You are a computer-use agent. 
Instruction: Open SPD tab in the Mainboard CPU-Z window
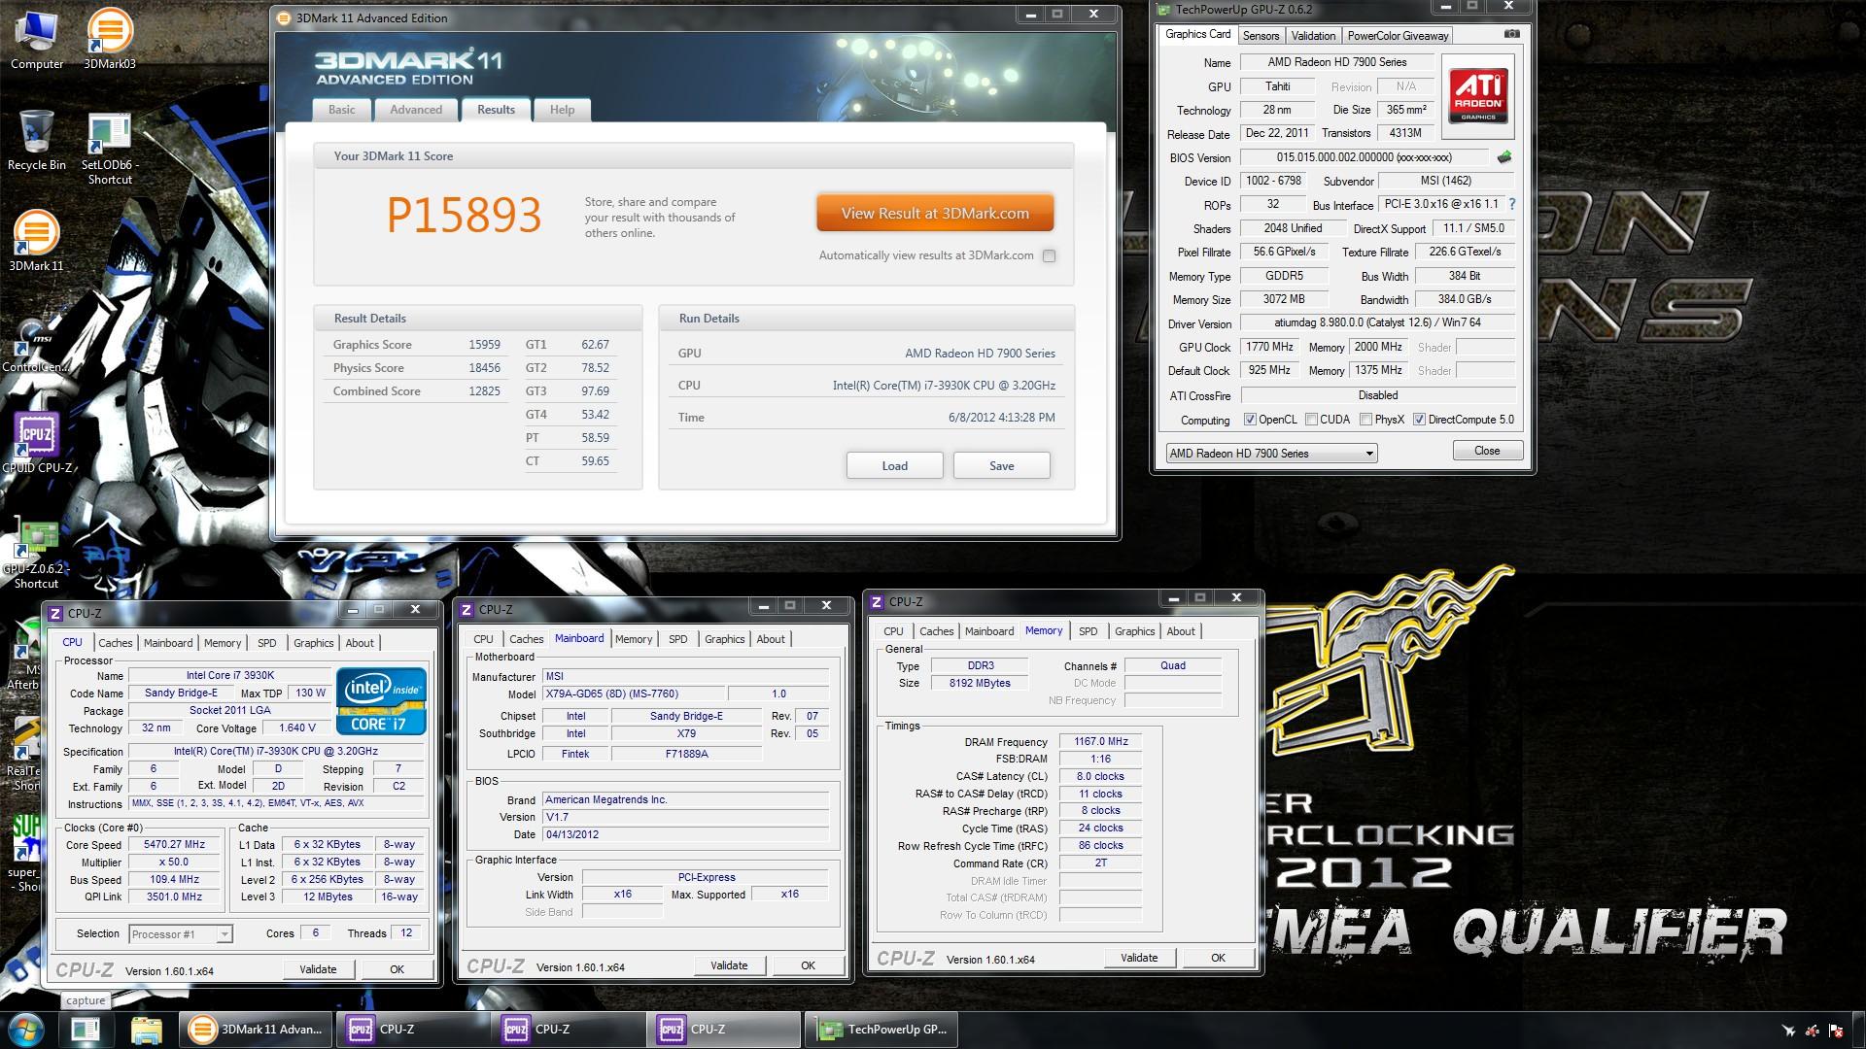click(x=677, y=639)
